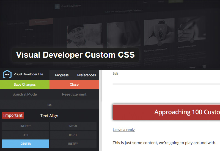Screen dimensions: 220x151
Task: Click the old man photo thumbnail in the banner
Action: (x=84, y=36)
